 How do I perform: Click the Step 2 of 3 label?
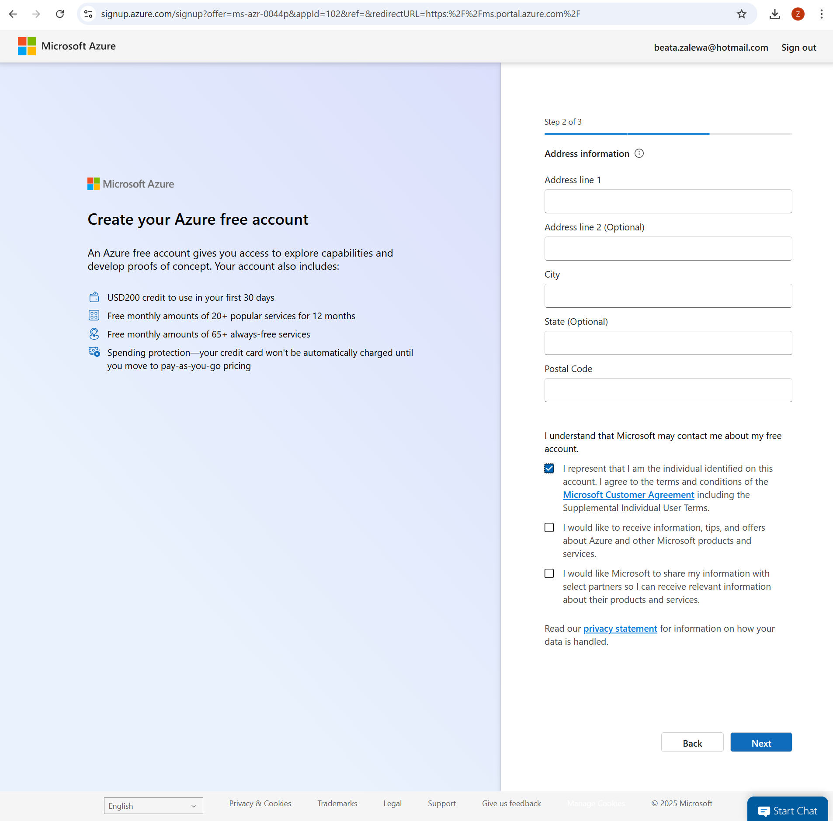tap(563, 122)
